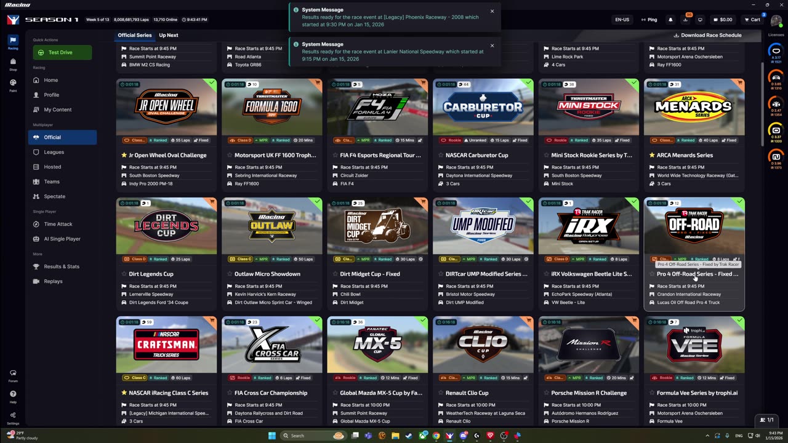Open the weather widget showing 29°F
Viewport: 788px width, 443px height.
[x=22, y=436]
